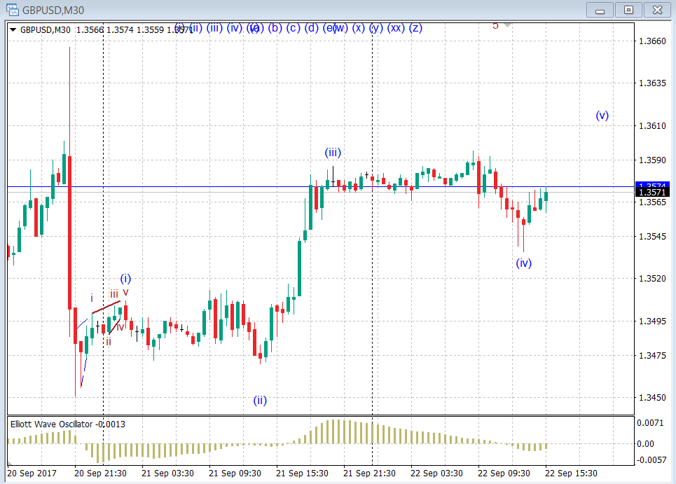Click the 1.3520 price scale value
676x484 pixels.
click(652, 279)
